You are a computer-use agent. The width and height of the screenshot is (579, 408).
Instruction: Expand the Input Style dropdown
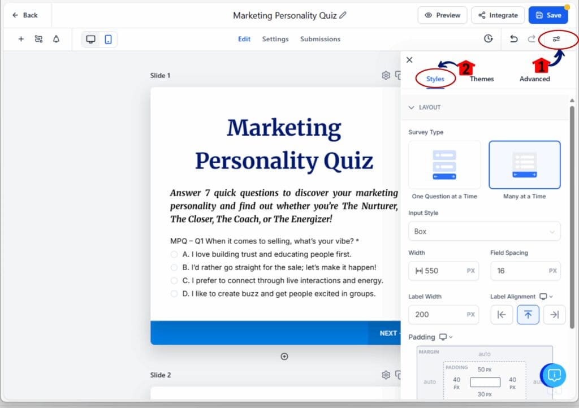tap(484, 231)
